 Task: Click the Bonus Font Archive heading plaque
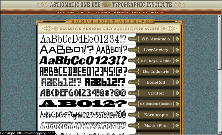coord(110,22)
